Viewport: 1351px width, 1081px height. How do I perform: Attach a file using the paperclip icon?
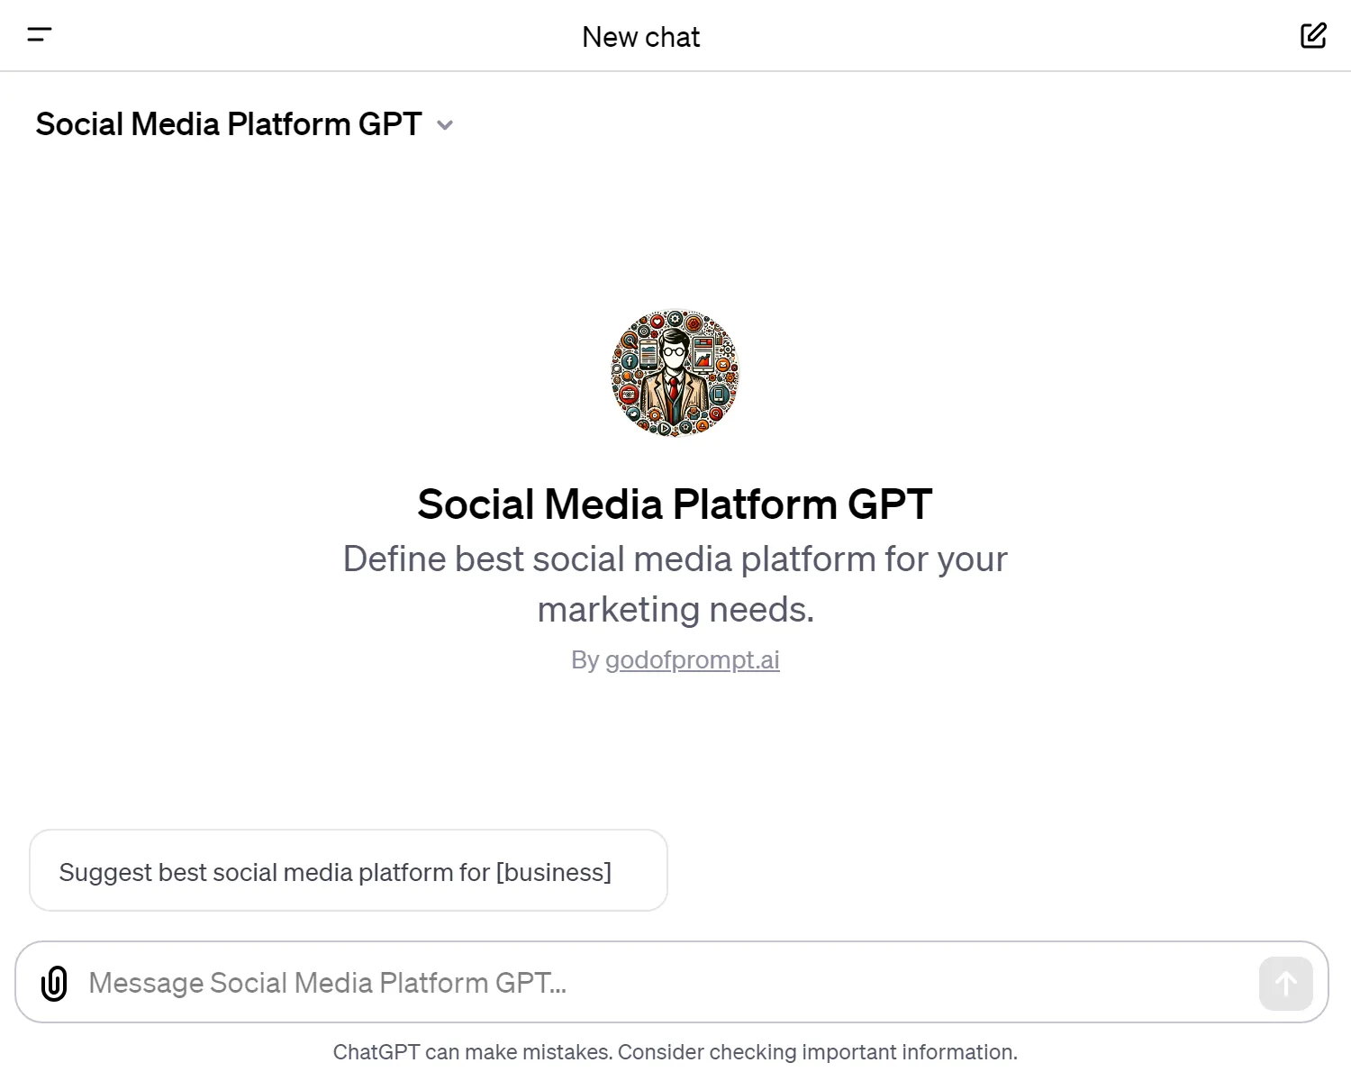pos(55,983)
